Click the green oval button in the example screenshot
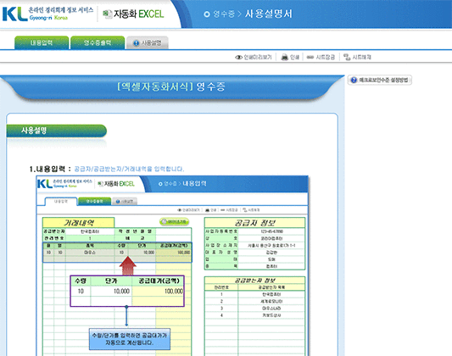 pos(174,221)
